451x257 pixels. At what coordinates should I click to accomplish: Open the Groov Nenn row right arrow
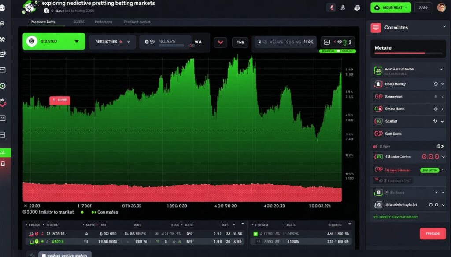coord(442,109)
